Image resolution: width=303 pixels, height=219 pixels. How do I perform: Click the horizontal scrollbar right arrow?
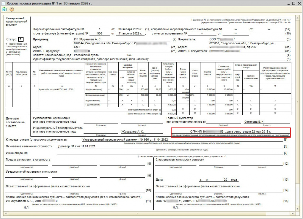coord(293,213)
